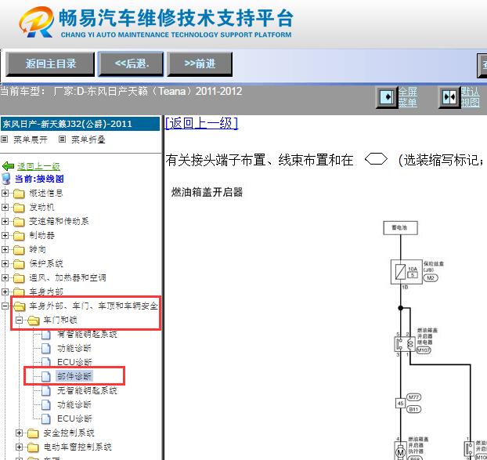
Task: Click the 车门和锁 open folder icon
Action: [x=33, y=321]
